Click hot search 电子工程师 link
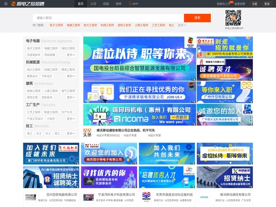Viewport: 276px width, 207px height. (x=56, y=25)
